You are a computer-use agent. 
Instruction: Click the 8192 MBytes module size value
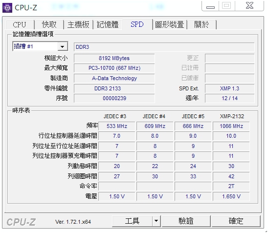point(114,58)
